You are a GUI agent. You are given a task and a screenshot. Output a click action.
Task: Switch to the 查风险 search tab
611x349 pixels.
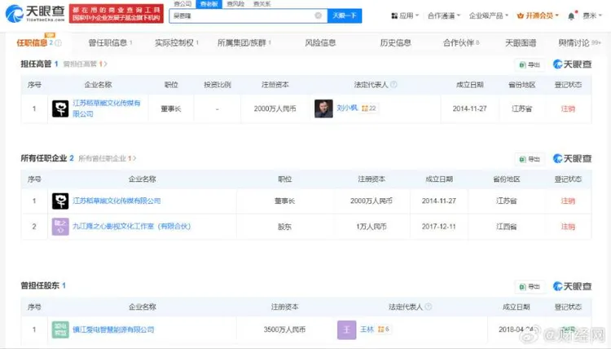pyautogui.click(x=235, y=4)
